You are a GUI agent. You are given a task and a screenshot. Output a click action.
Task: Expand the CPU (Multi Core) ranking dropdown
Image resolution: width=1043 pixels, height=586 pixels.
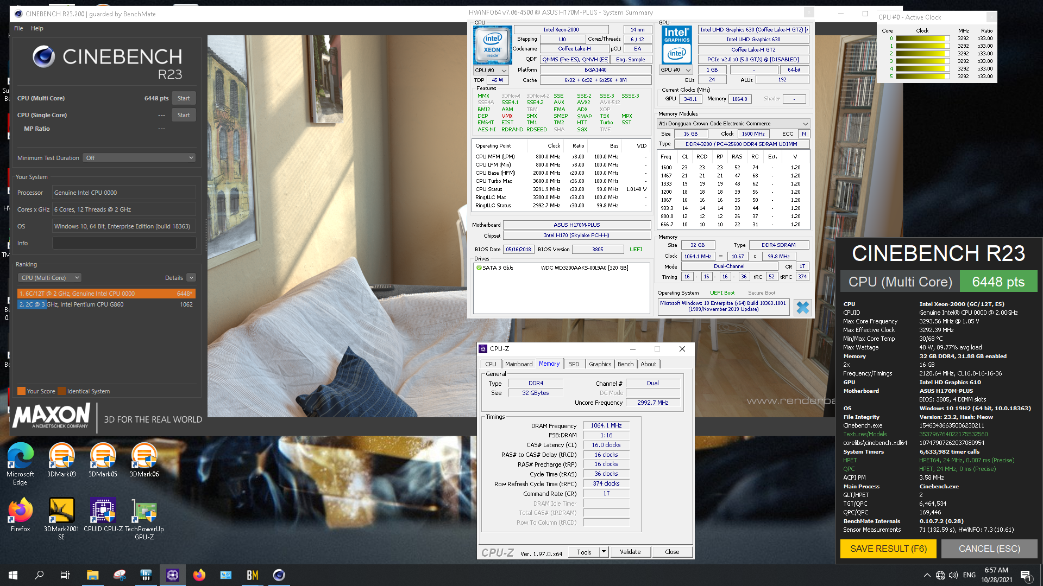click(x=49, y=278)
